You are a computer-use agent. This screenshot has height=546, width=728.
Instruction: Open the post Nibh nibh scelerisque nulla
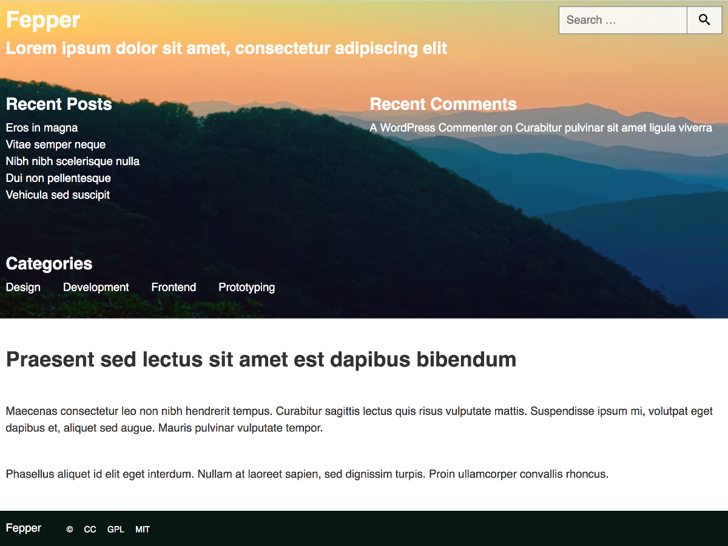[73, 161]
